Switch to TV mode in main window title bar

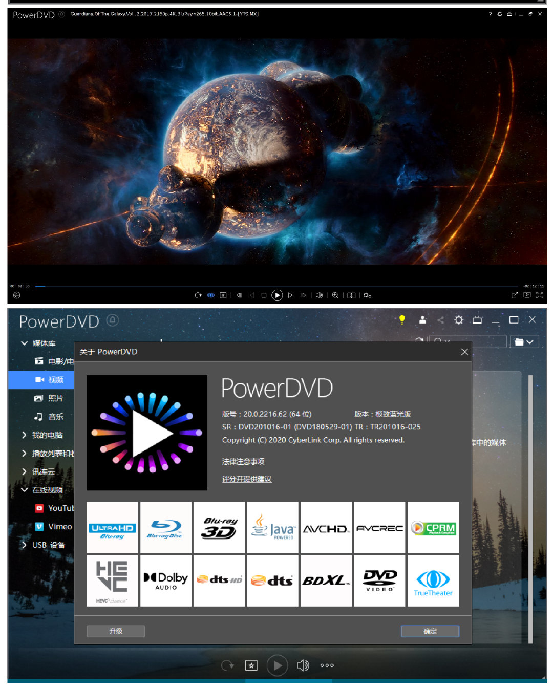[x=477, y=320]
